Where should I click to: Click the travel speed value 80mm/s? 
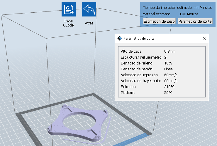tap(171, 81)
